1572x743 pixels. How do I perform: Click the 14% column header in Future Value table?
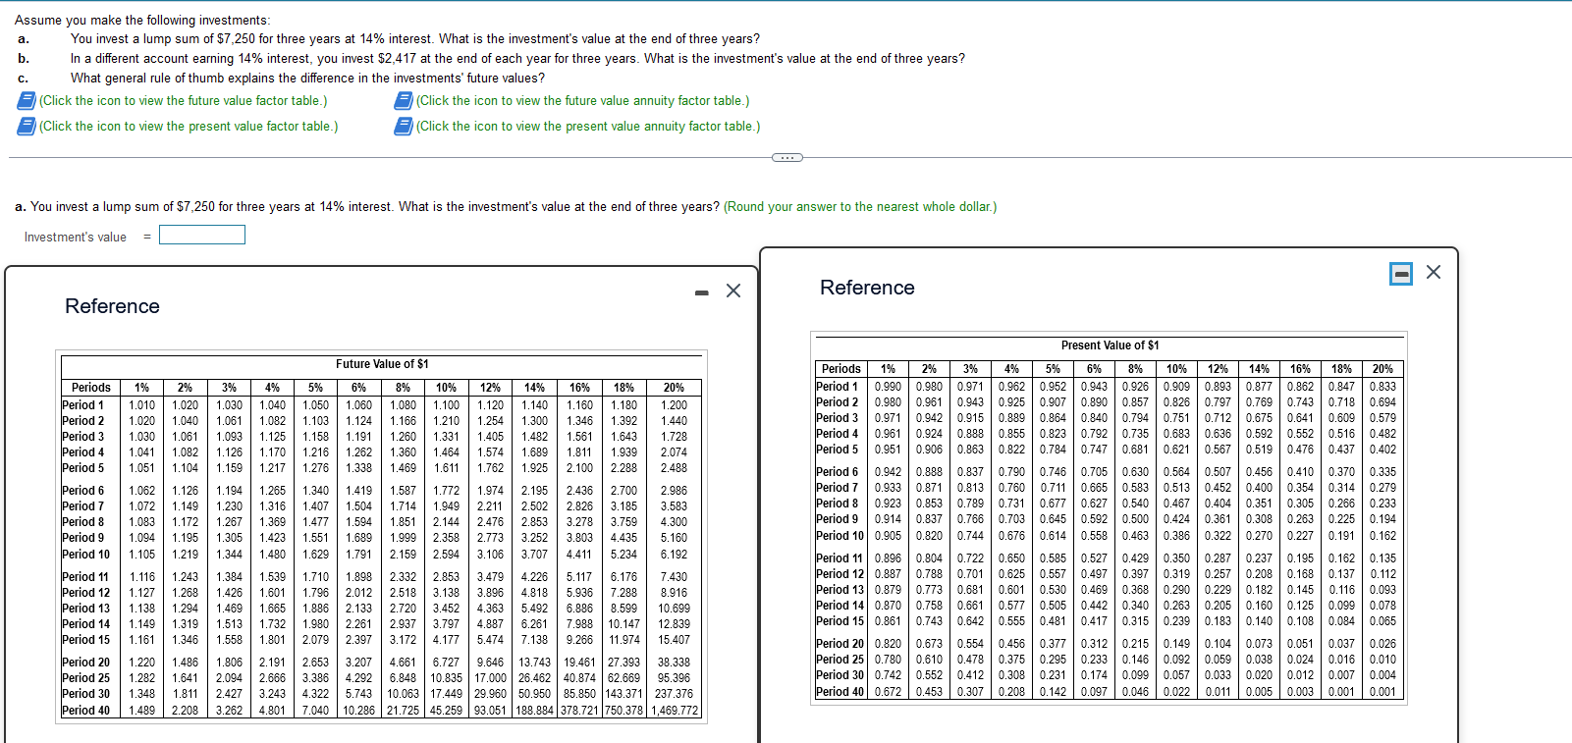[534, 388]
